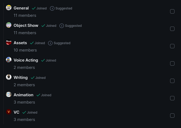The height and width of the screenshot is (128, 181).
Task: Click the VC room letter avatar
Action: coord(9,112)
